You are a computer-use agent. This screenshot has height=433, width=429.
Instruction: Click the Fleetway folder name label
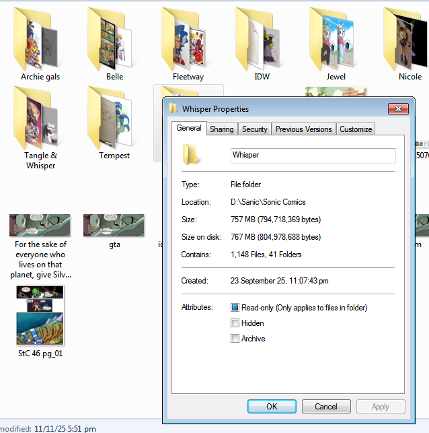[188, 77]
